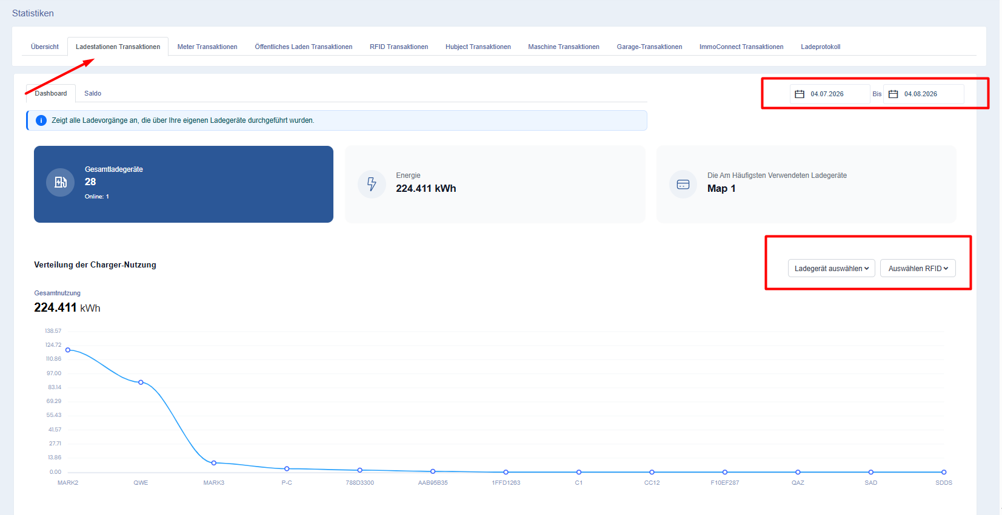Click the Gesamtnutzung label
The width and height of the screenshot is (1002, 515).
point(58,293)
